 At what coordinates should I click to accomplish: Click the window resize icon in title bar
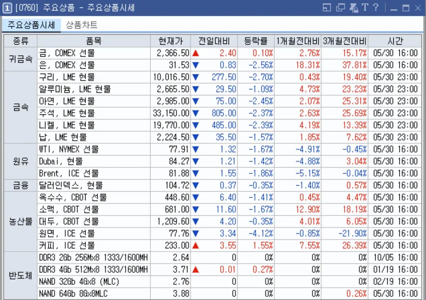(x=326, y=7)
